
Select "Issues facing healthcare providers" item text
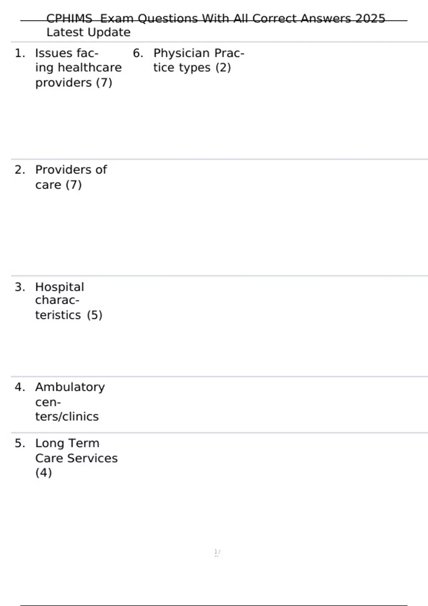78,68
